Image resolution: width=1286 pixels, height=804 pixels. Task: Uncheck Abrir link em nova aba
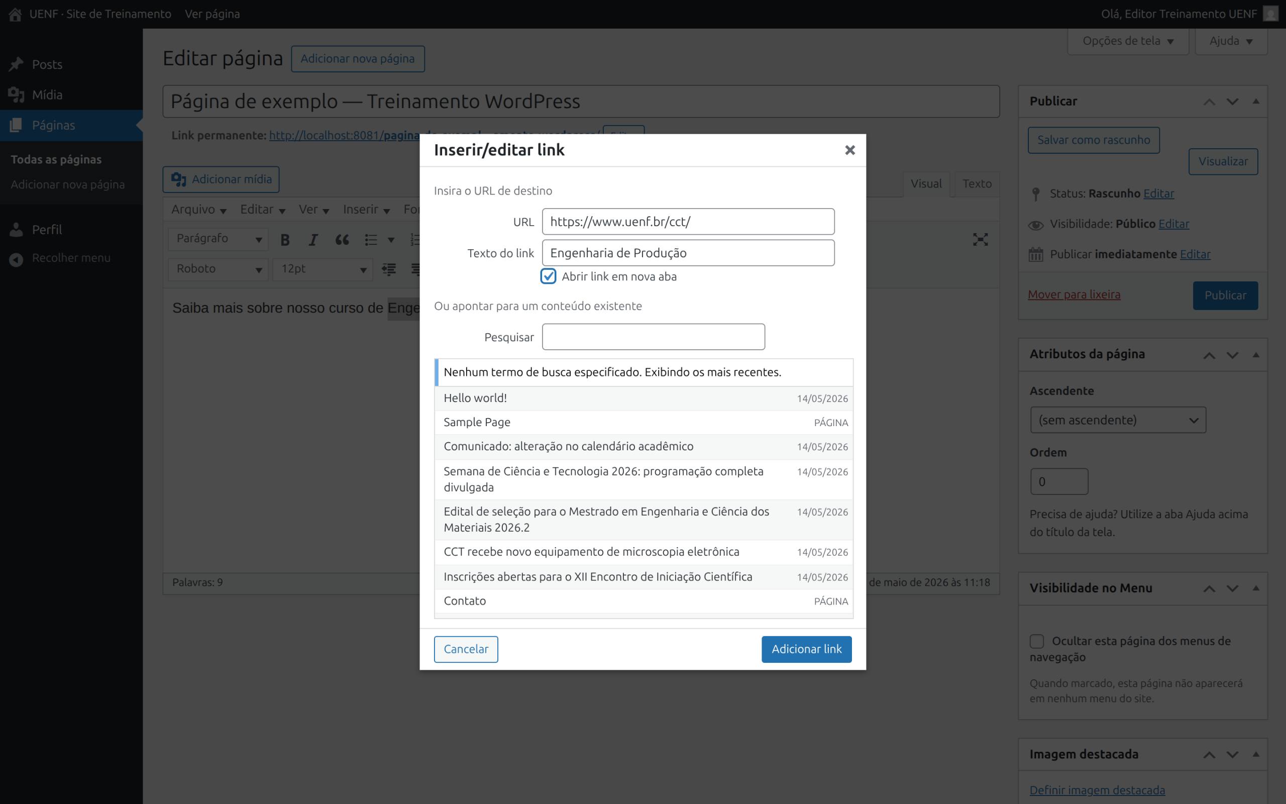[549, 276]
